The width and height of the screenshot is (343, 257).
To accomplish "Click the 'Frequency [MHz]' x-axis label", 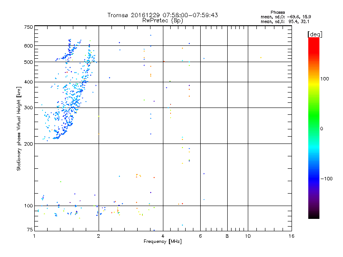I will (x=162, y=242).
